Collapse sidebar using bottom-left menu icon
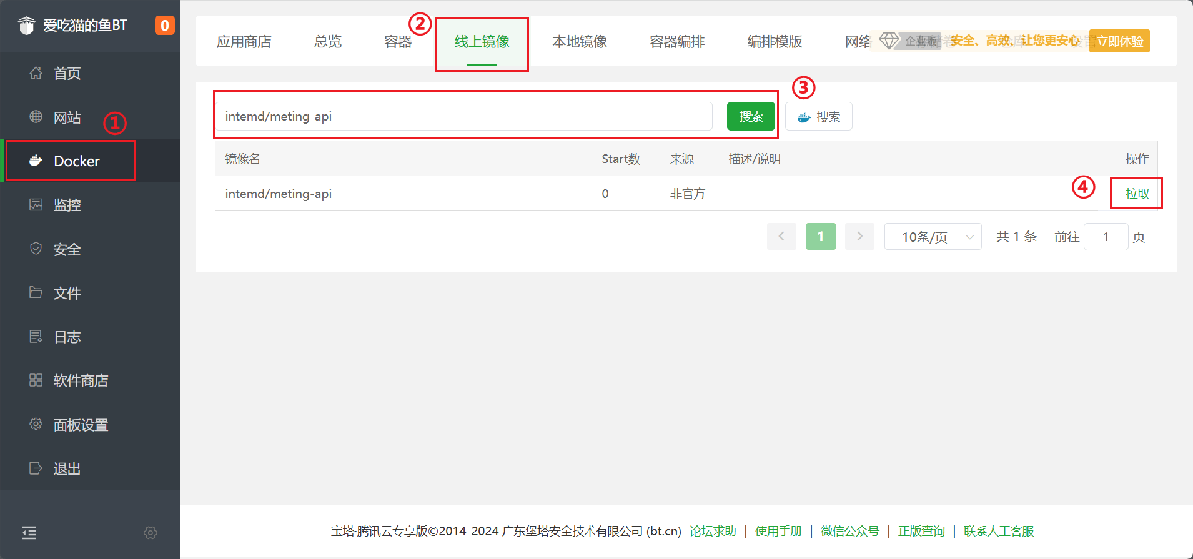Viewport: 1193px width, 559px height. click(x=29, y=533)
